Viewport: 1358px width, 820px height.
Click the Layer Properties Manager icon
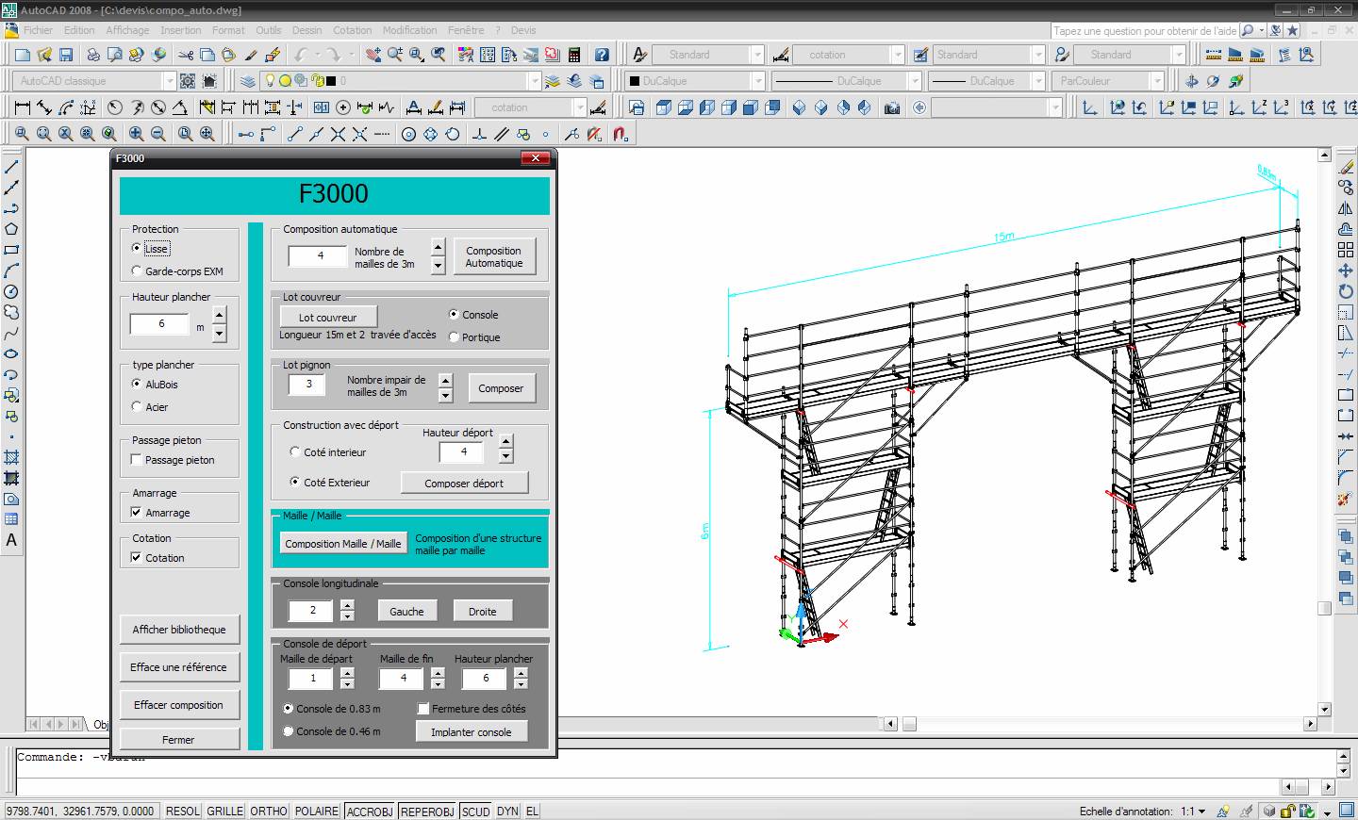pos(247,81)
